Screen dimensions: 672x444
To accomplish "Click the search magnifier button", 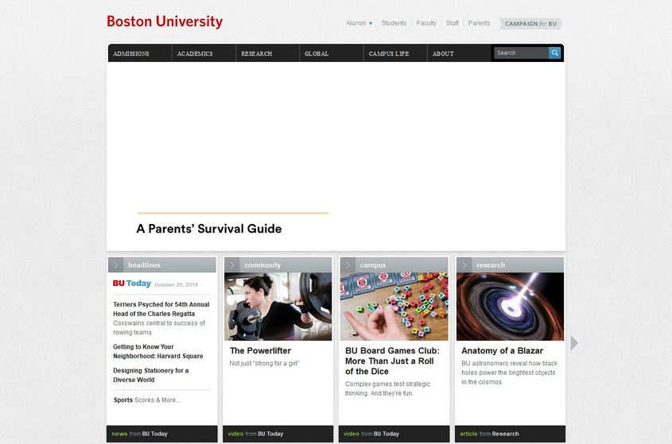I will 554,52.
